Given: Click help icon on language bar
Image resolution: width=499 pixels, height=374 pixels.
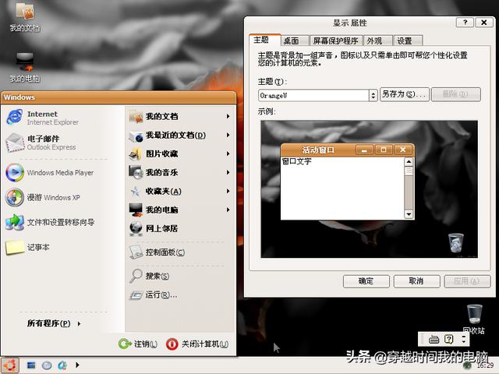Looking at the screenshot, I should 449,340.
